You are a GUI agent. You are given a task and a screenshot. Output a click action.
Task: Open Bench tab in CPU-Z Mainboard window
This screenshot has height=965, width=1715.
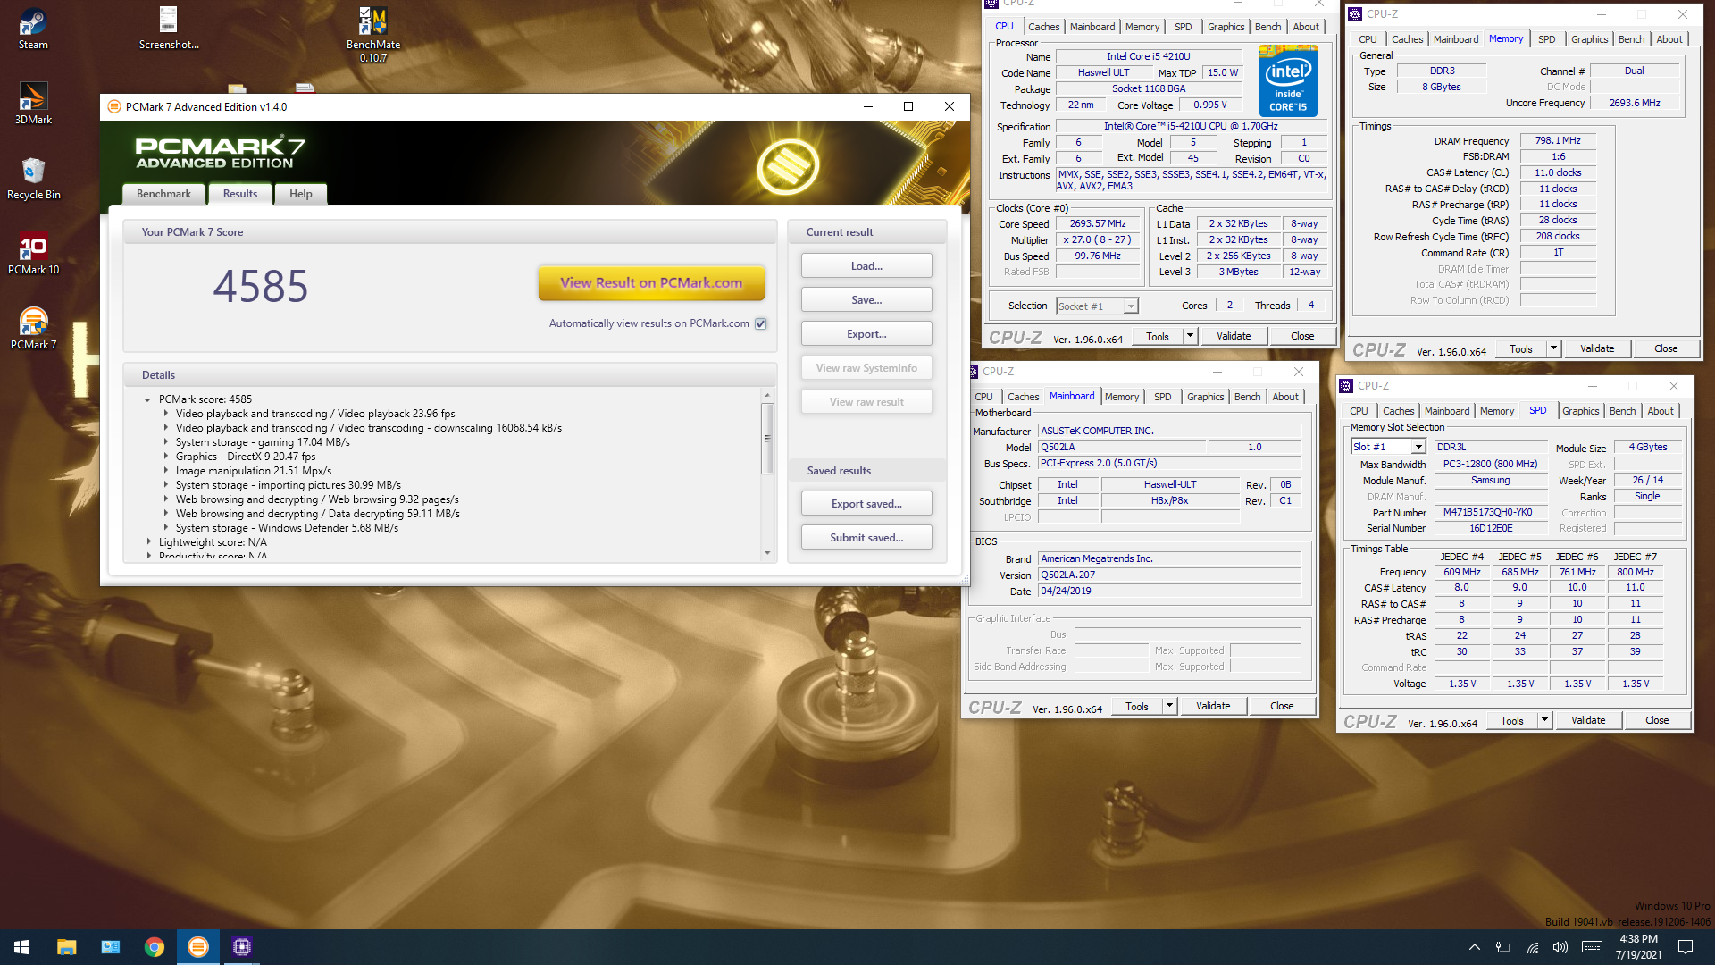[x=1247, y=397]
